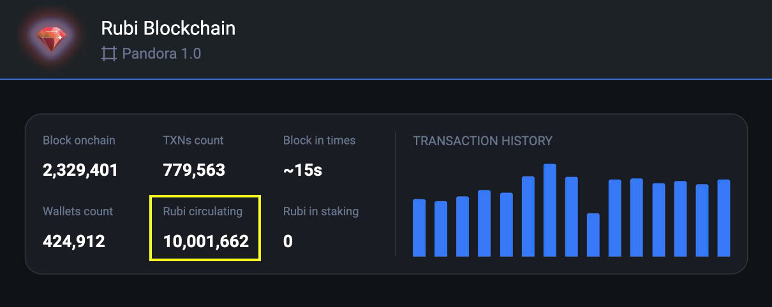Open the Rubi Blockchain title
This screenshot has width=772, height=307.
pyautogui.click(x=168, y=28)
